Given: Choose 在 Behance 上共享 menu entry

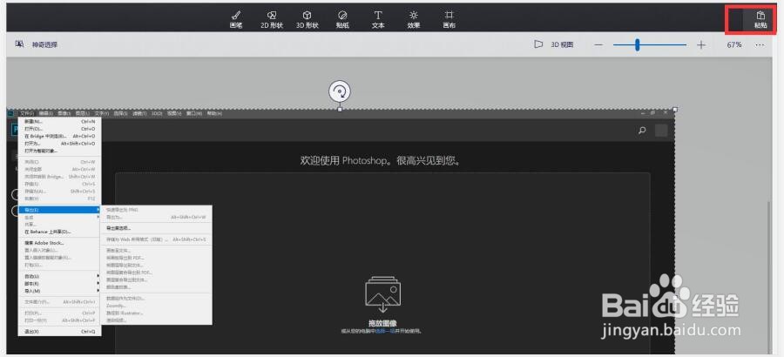Looking at the screenshot, I should pyautogui.click(x=59, y=232).
